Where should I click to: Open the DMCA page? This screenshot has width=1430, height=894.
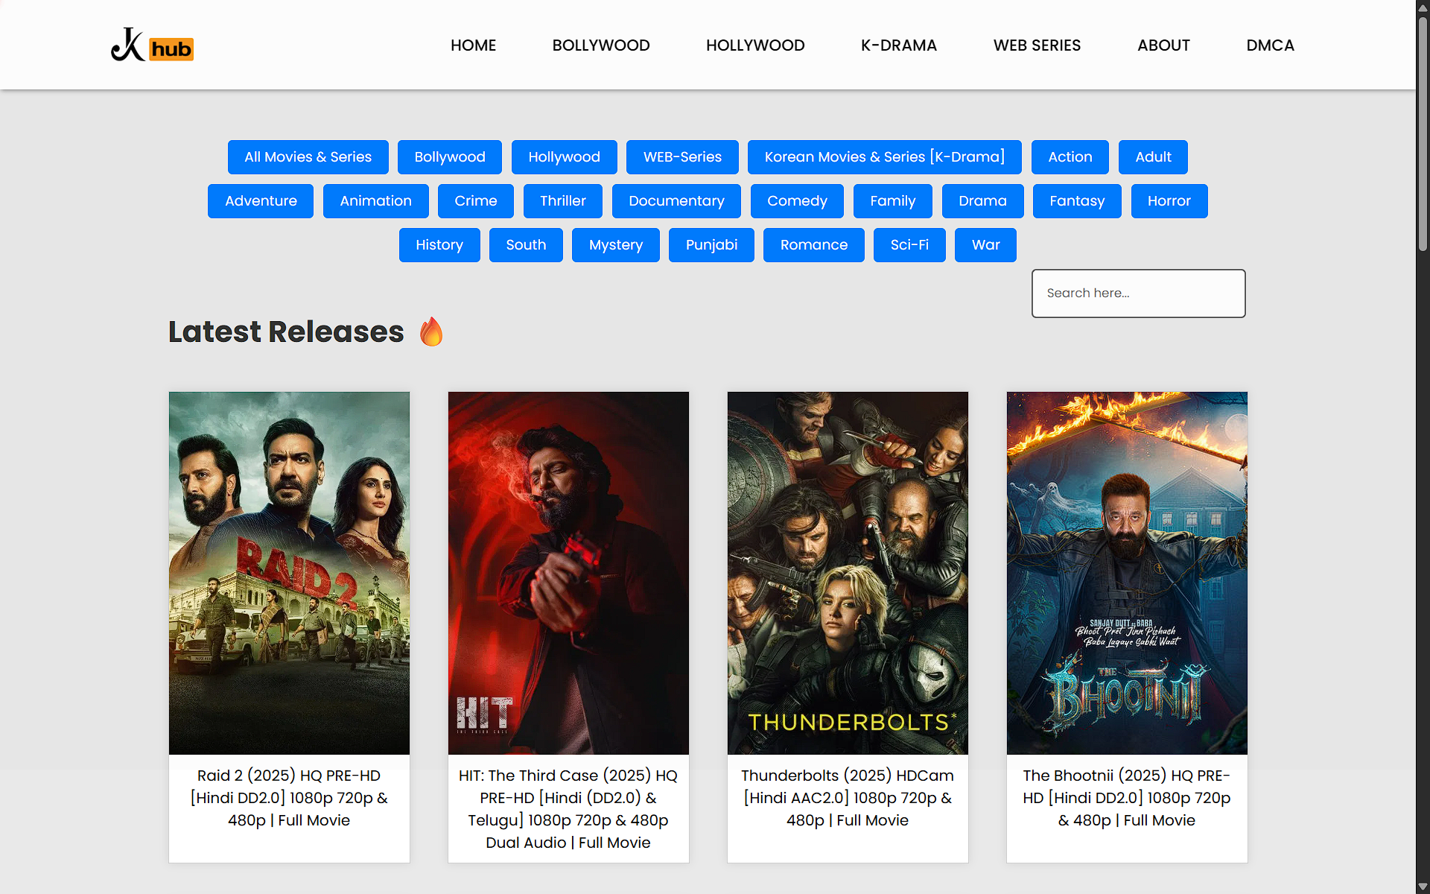coord(1270,45)
